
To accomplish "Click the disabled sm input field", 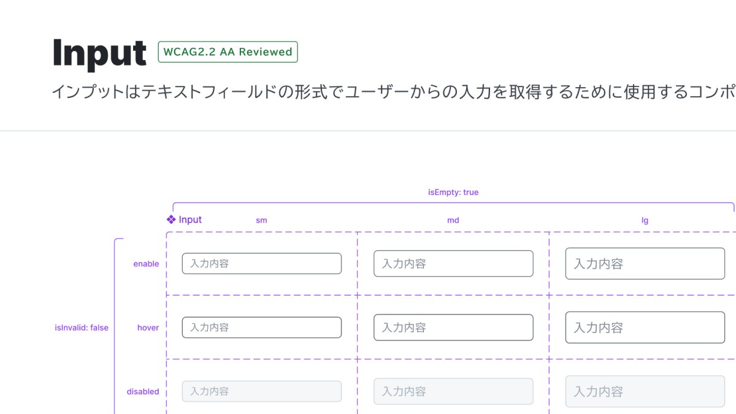I will 261,391.
